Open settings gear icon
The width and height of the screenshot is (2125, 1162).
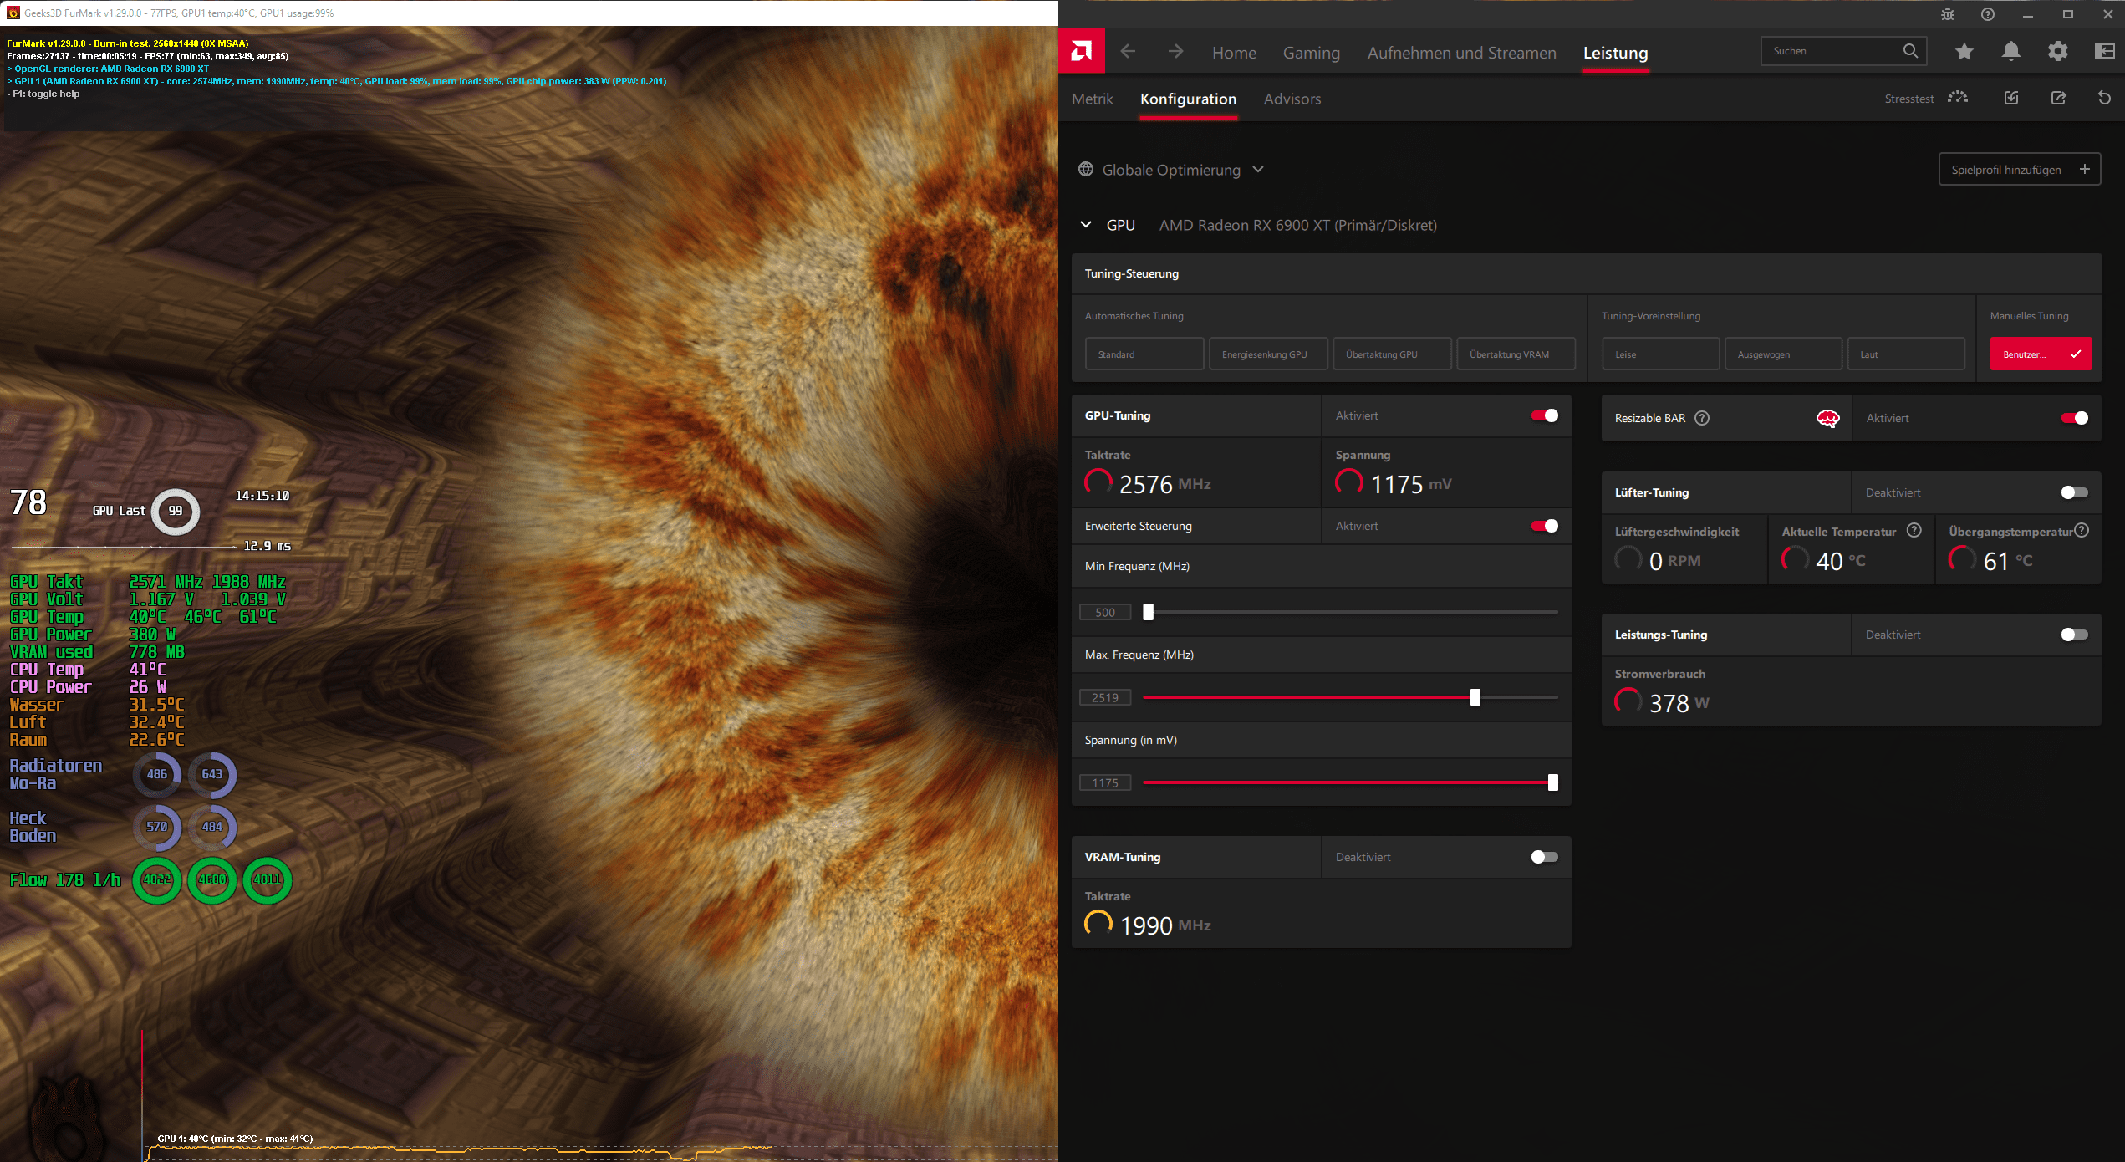coord(2058,52)
